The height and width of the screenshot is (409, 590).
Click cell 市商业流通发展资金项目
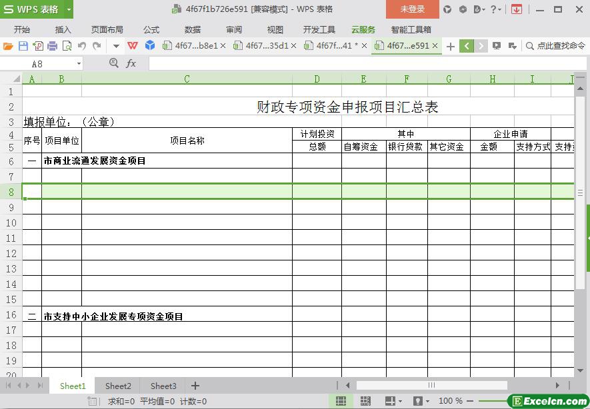point(95,161)
